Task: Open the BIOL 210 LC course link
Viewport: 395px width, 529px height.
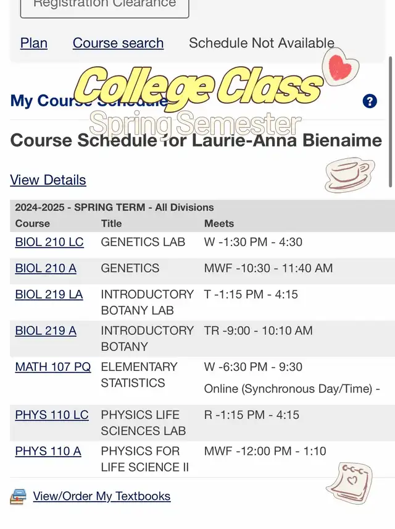Action: [49, 242]
